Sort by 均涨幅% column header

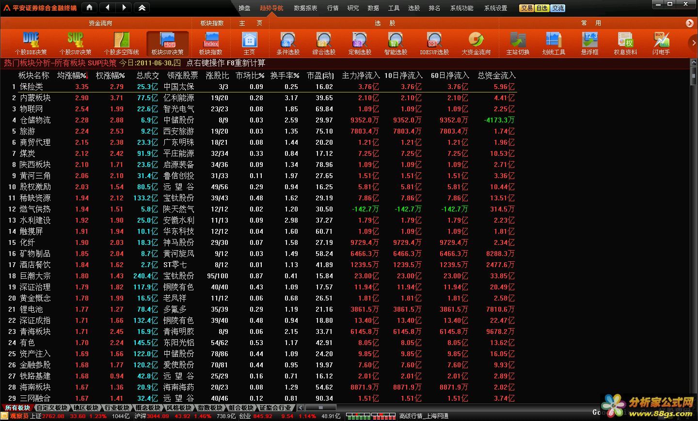[72, 75]
